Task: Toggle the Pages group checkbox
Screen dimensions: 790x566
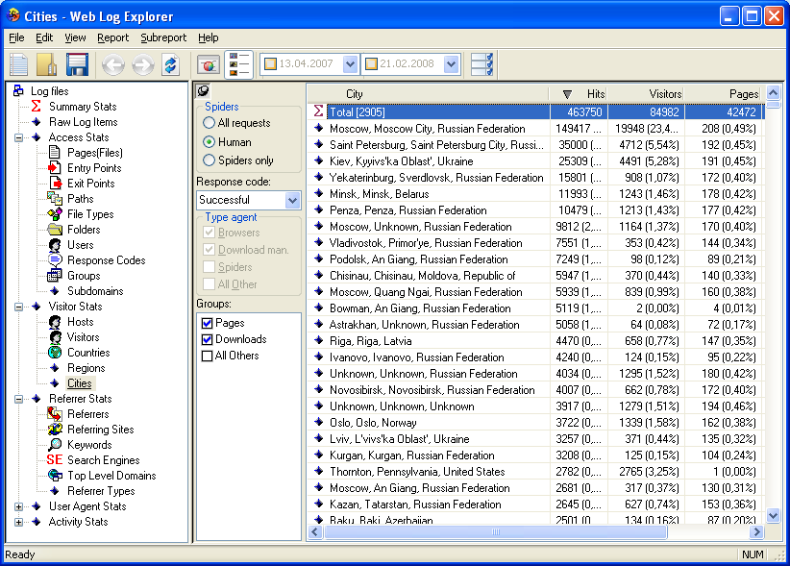Action: (x=207, y=323)
